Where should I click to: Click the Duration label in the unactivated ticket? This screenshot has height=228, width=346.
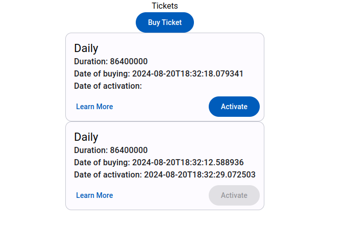coord(91,61)
